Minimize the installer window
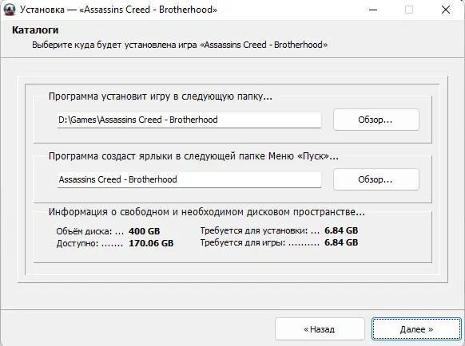465x346 pixels. coord(373,10)
